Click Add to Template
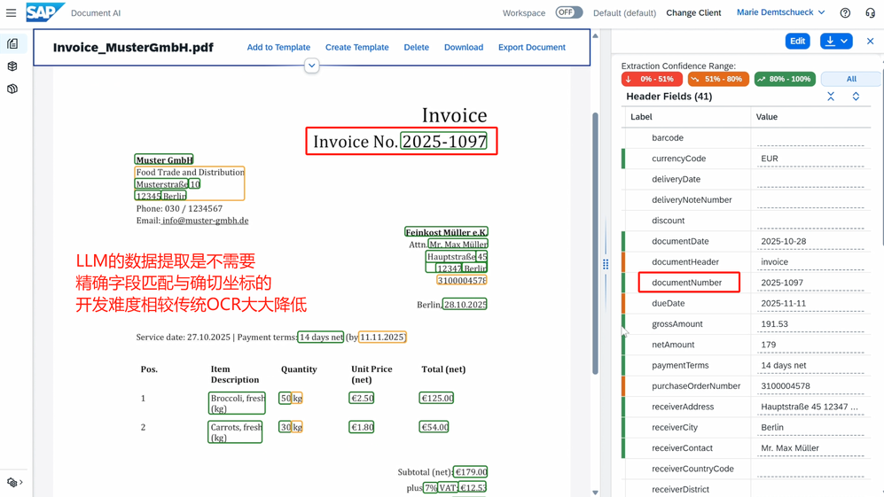Image resolution: width=884 pixels, height=497 pixels. [x=278, y=47]
